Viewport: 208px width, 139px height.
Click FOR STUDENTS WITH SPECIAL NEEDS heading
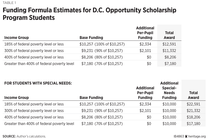click(x=38, y=83)
